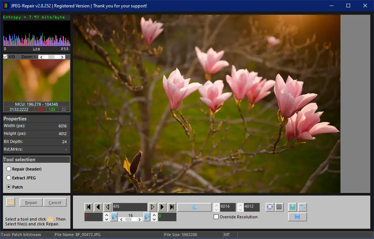Viewport: 374px width, 239px height.
Task: Click the stepper next to the red value field
Action: tap(106, 217)
